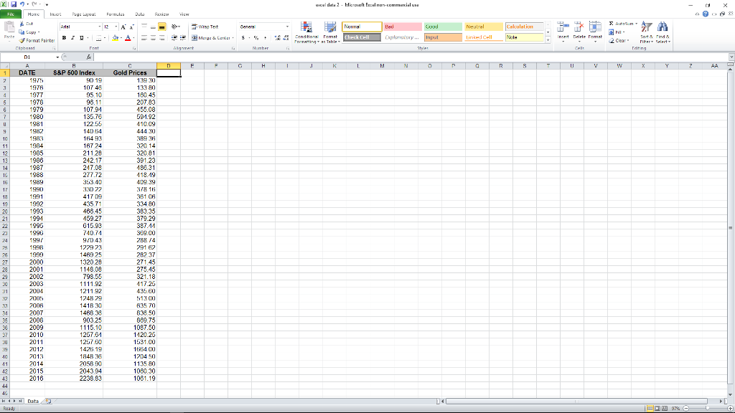Apply the Note cell style
The image size is (735, 413).
click(x=525, y=37)
